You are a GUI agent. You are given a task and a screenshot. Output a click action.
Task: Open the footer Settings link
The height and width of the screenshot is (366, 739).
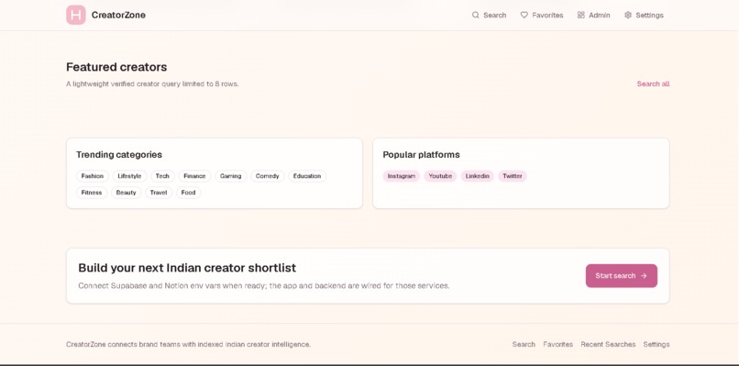click(x=656, y=344)
